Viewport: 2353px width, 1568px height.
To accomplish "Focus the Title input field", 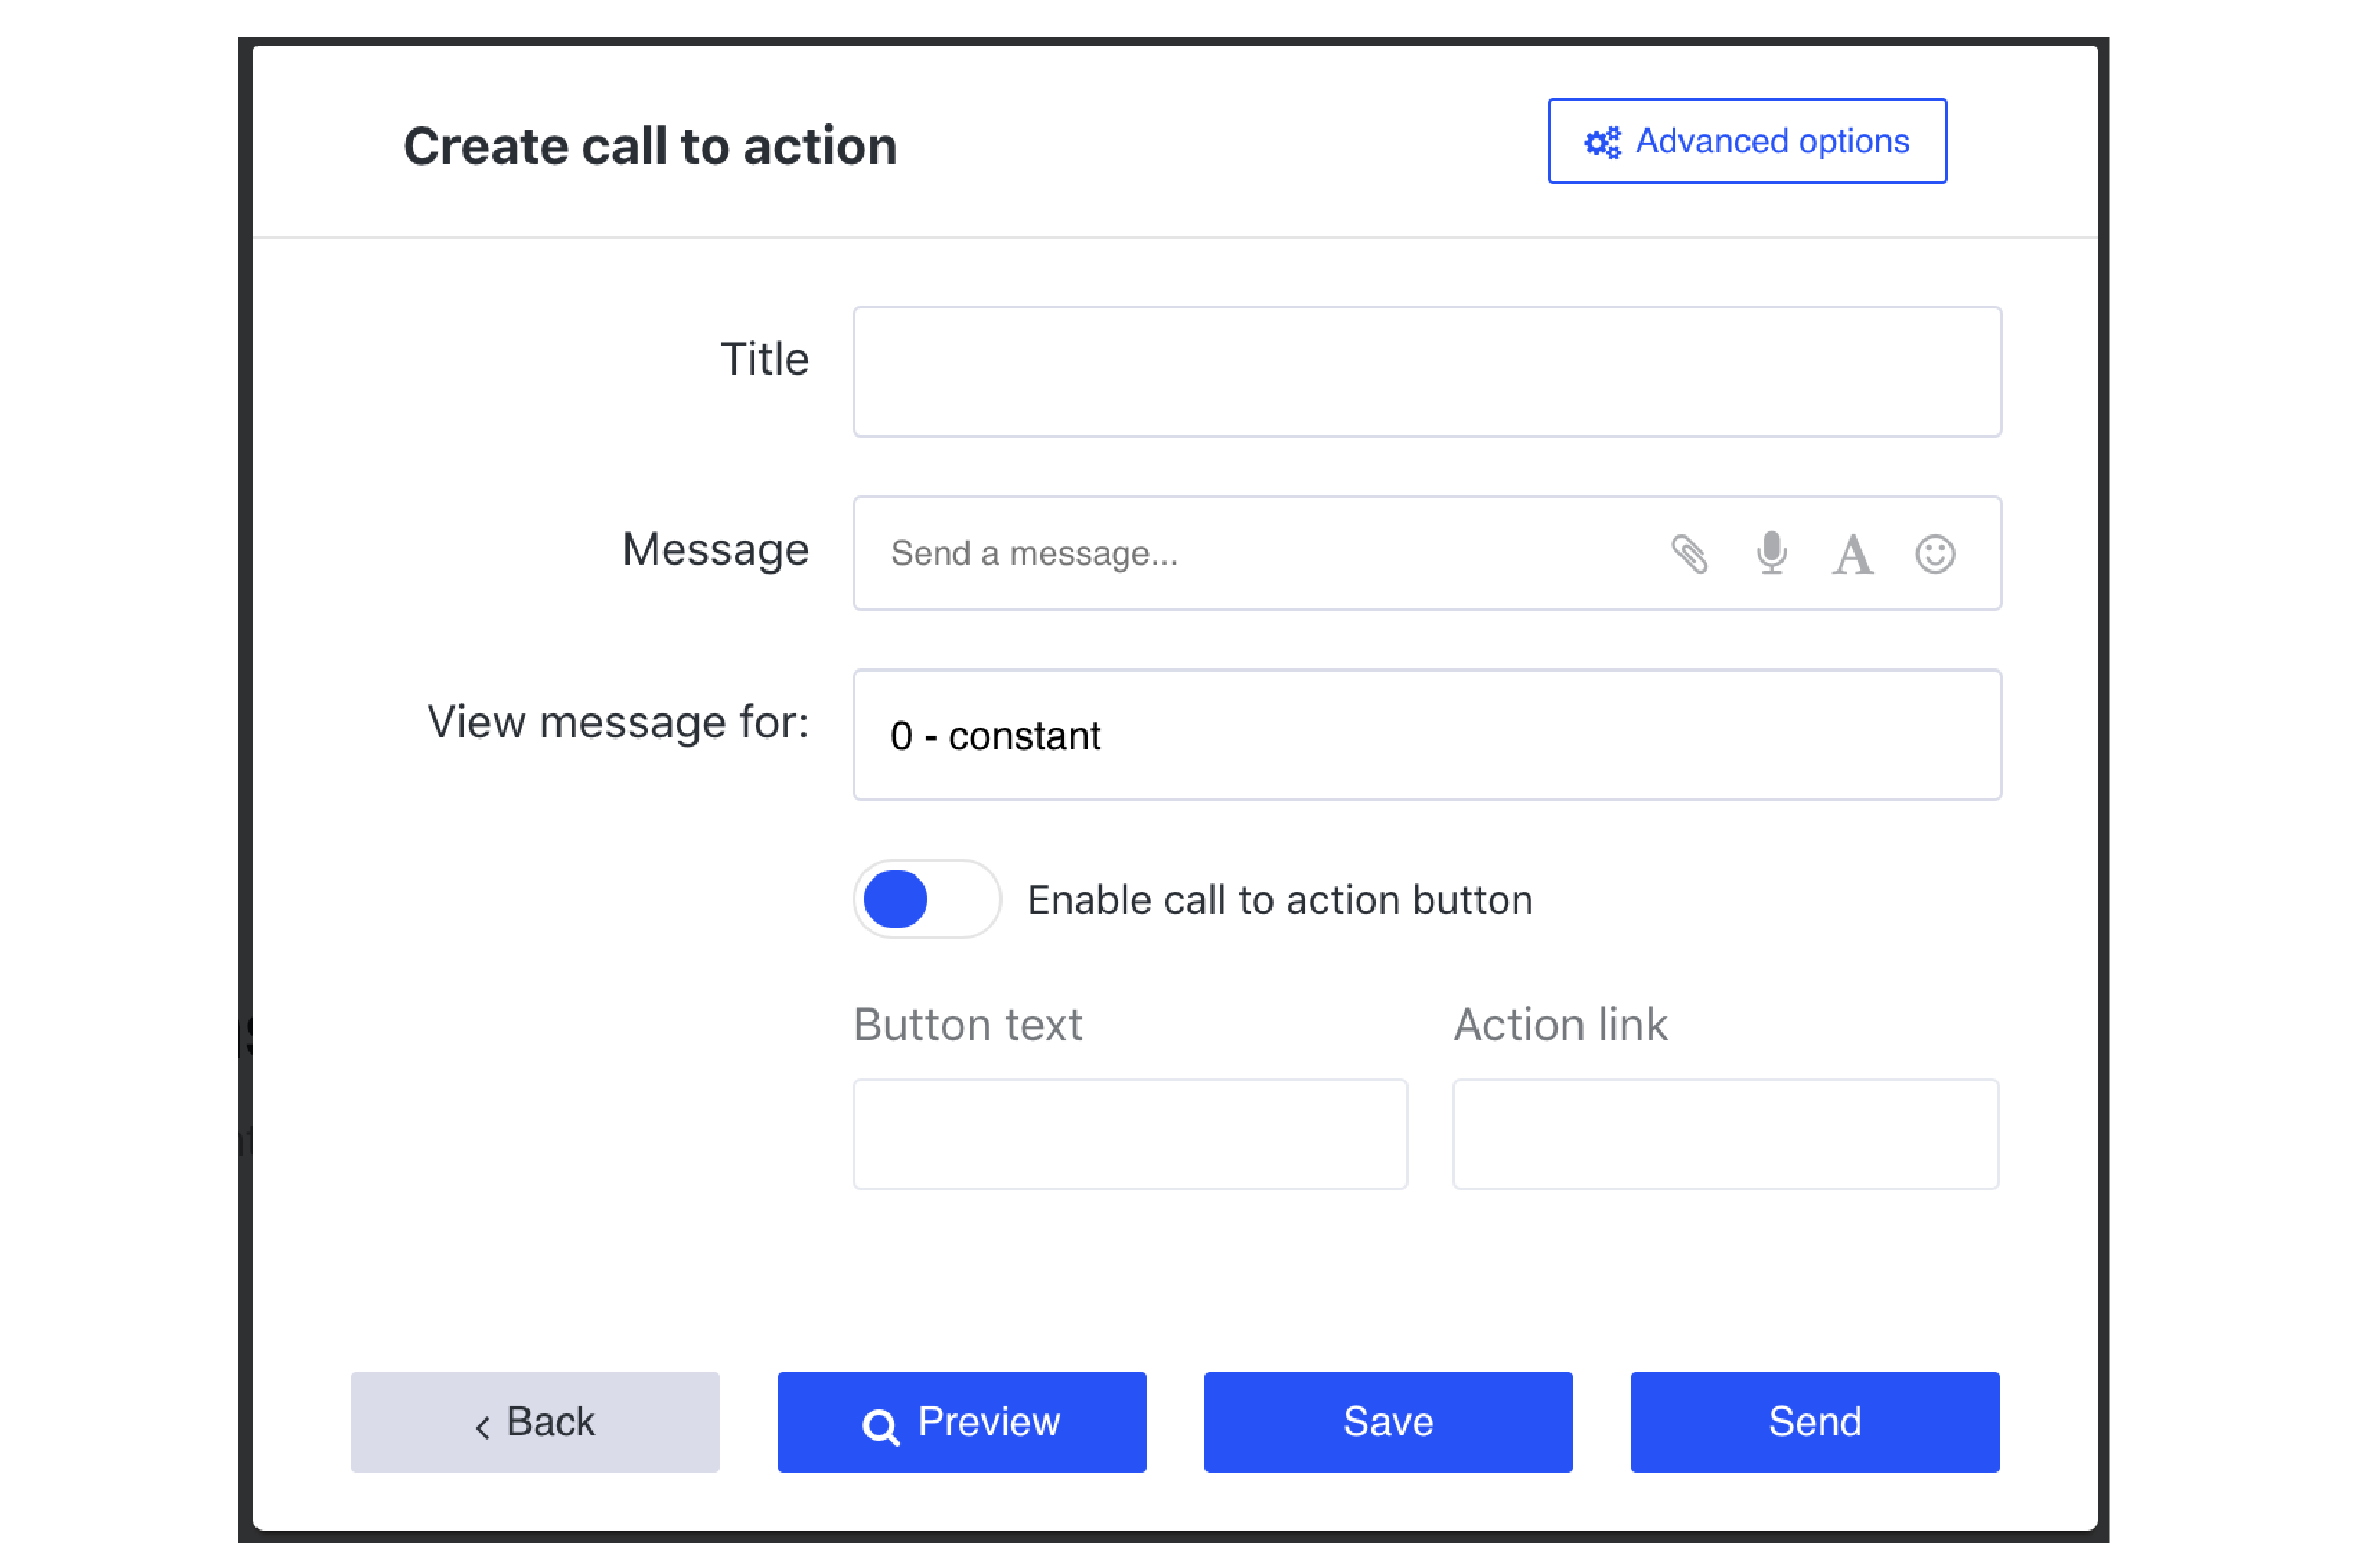I will pyautogui.click(x=1426, y=371).
